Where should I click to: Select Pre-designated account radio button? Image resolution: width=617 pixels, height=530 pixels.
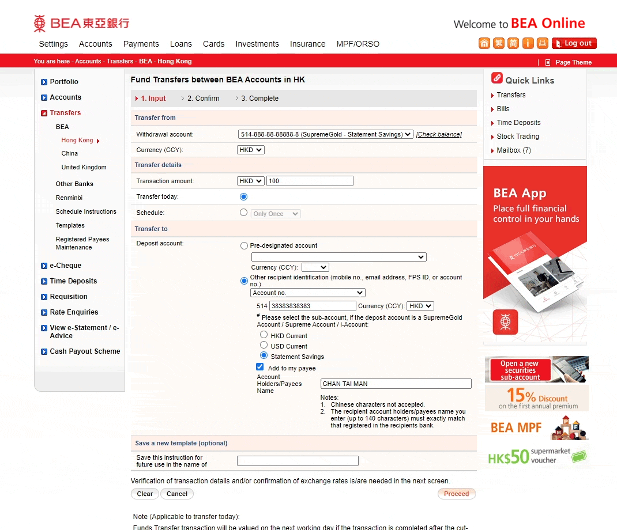click(x=244, y=246)
